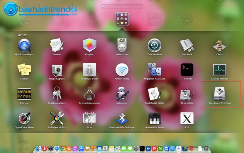Open Time Machine
Image resolution: width=244 pixels, height=153 pixels.
pos(154,46)
